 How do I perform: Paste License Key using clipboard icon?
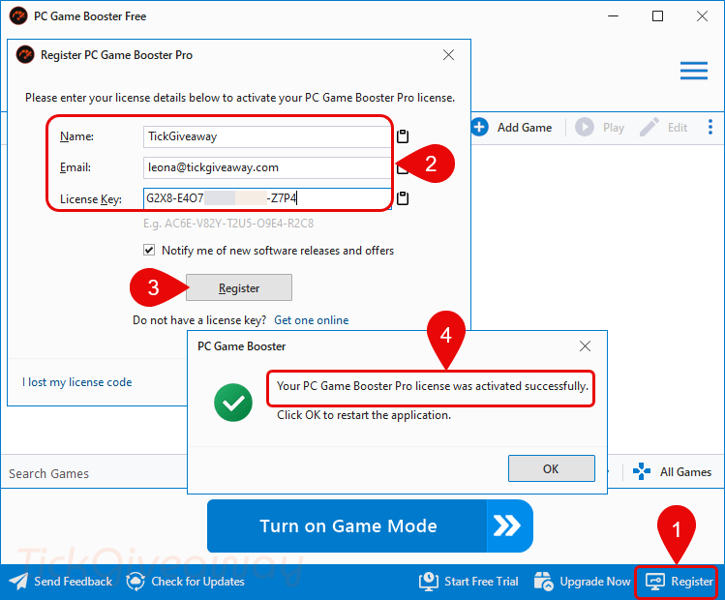point(403,198)
